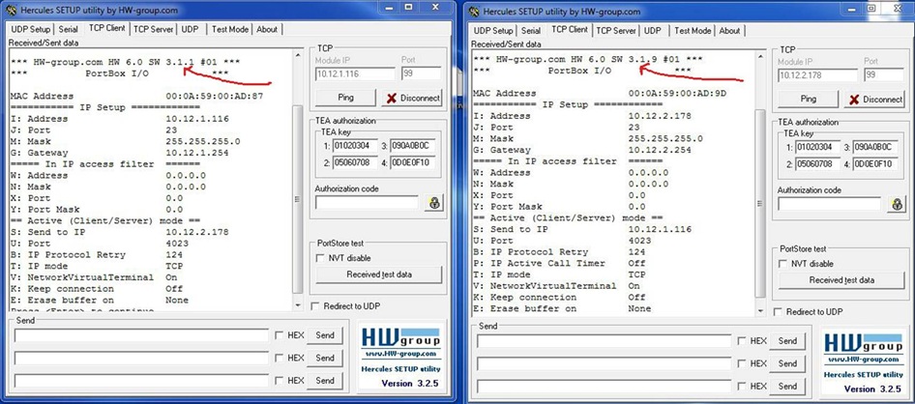Enable NVT disable checkbox in right window

782,264
